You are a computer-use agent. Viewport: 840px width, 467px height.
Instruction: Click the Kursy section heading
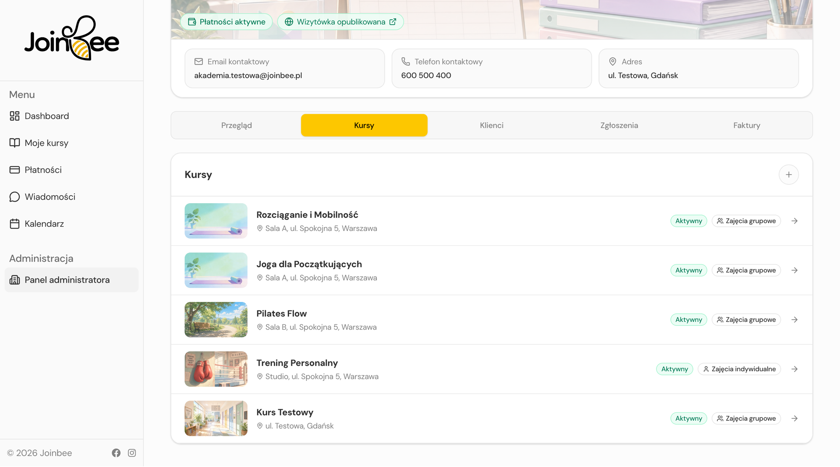(x=198, y=175)
